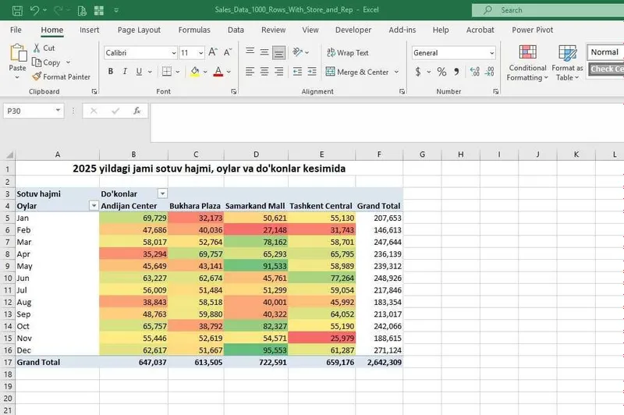Click the Insert Function fx icon
The height and width of the screenshot is (415, 624).
click(x=137, y=111)
